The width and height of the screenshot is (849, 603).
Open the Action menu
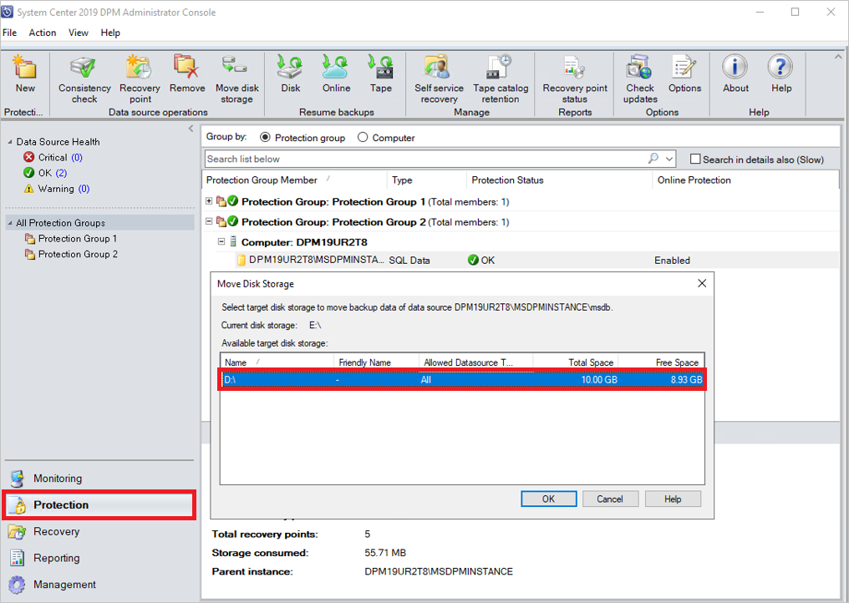click(x=43, y=33)
